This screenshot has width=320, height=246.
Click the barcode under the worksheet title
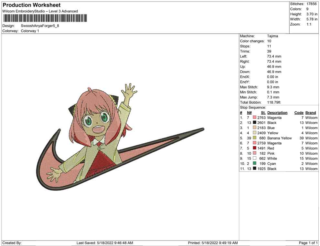(45, 18)
